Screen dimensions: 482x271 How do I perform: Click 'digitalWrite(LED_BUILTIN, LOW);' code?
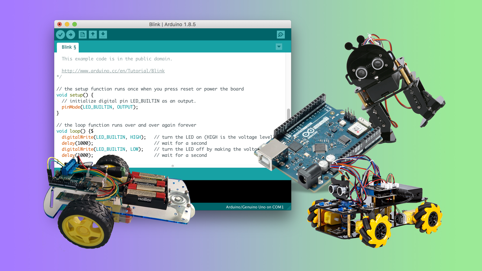[x=102, y=149]
